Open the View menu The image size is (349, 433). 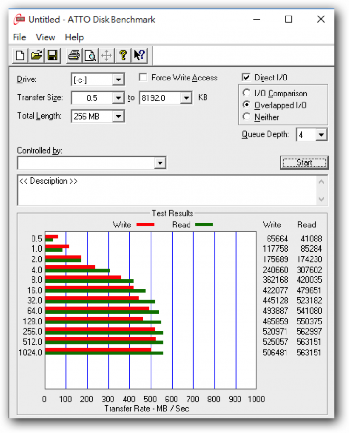pyautogui.click(x=46, y=37)
